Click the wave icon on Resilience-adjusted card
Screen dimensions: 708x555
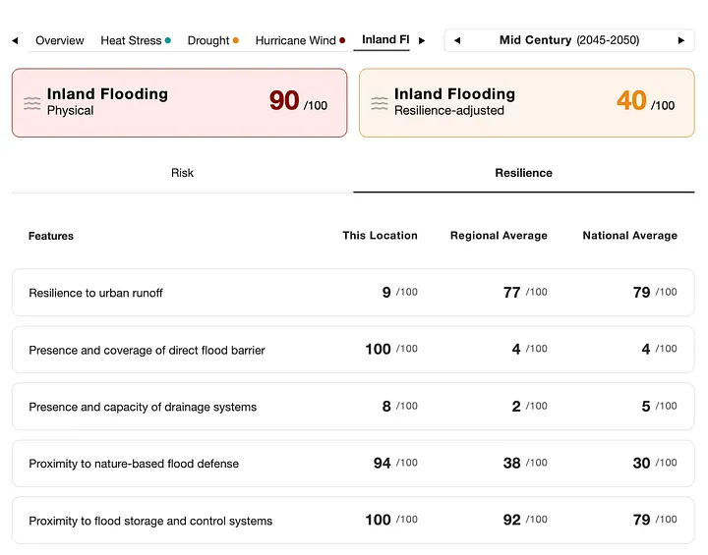coord(380,103)
